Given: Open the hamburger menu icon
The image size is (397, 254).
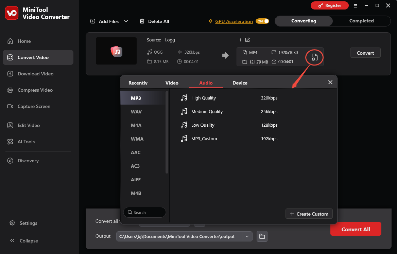Looking at the screenshot, I should [x=356, y=5].
